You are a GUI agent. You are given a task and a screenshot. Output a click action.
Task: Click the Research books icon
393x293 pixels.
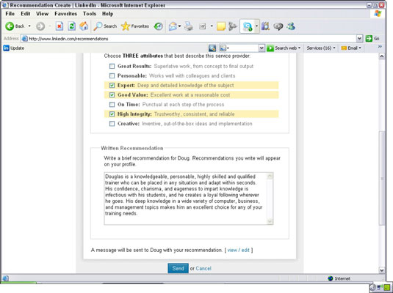(265, 26)
